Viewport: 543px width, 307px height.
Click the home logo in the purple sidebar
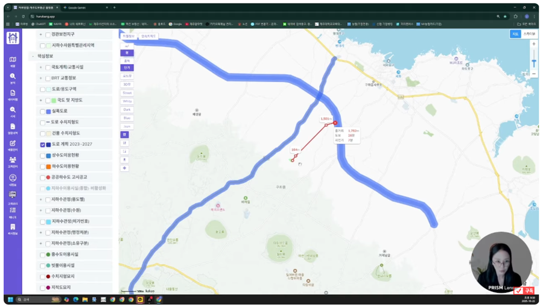pos(13,38)
